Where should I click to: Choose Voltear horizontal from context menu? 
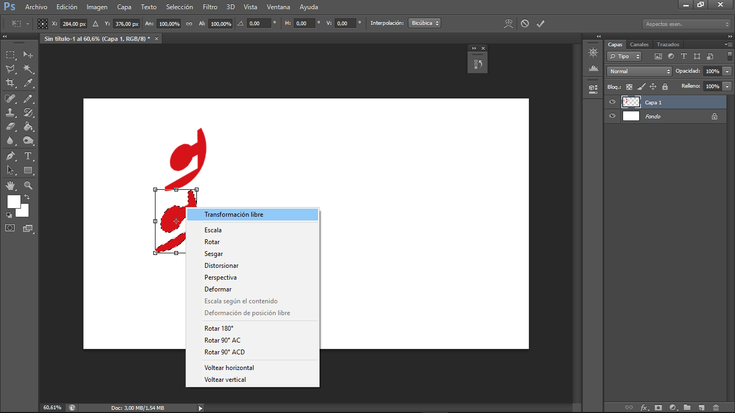pos(252,368)
